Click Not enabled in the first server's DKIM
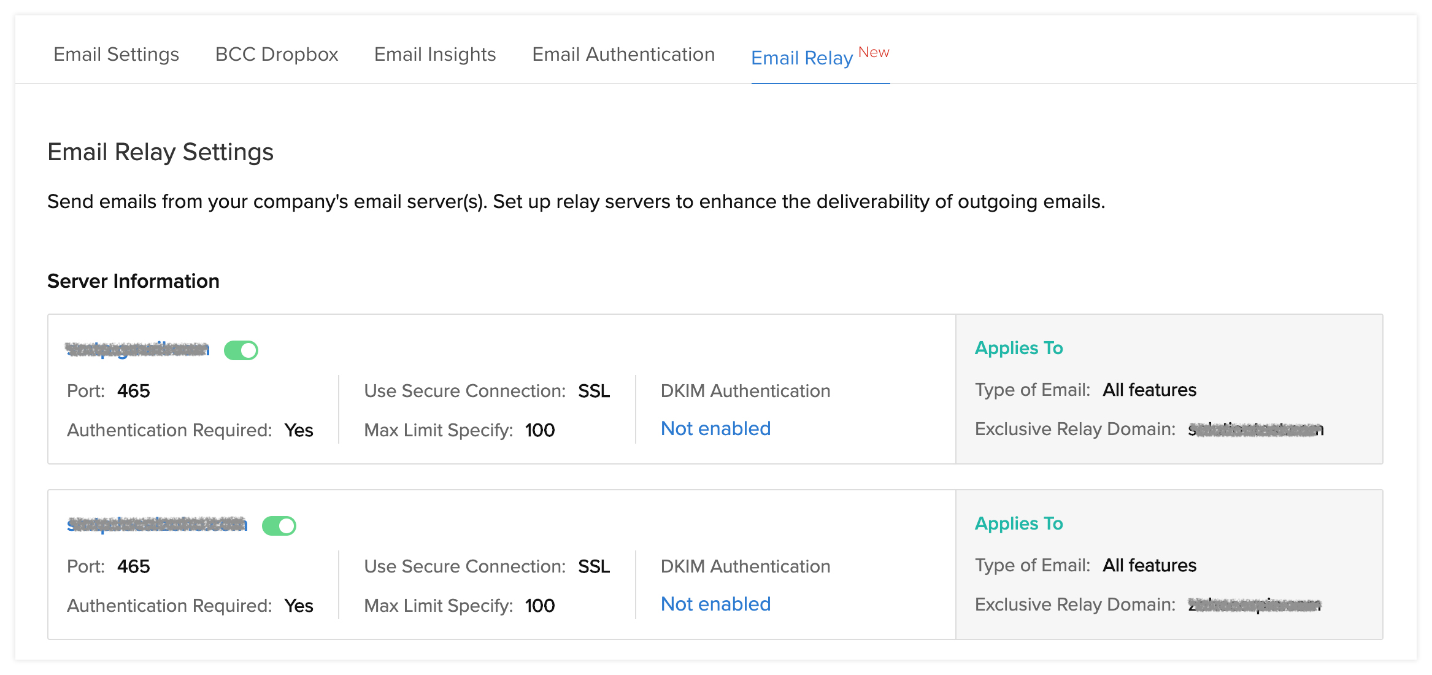Screen dimensions: 1432x675 click(x=715, y=428)
